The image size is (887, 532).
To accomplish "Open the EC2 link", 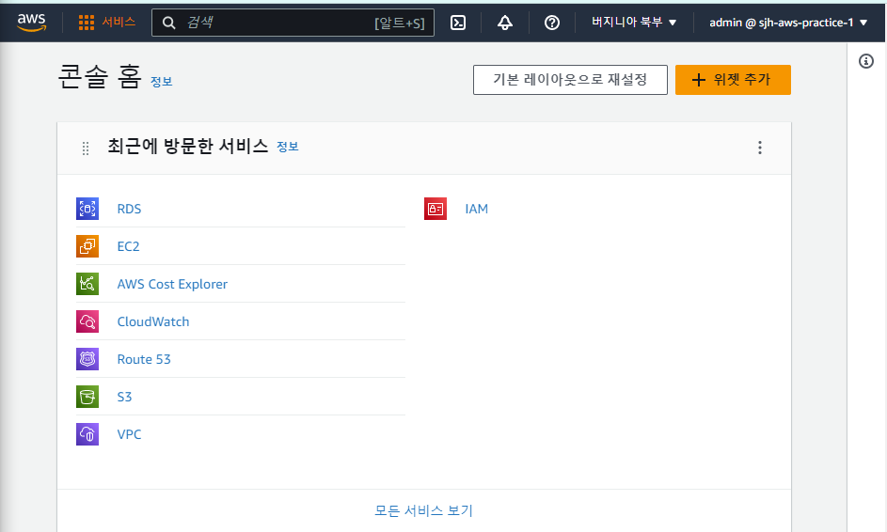I will (x=128, y=246).
